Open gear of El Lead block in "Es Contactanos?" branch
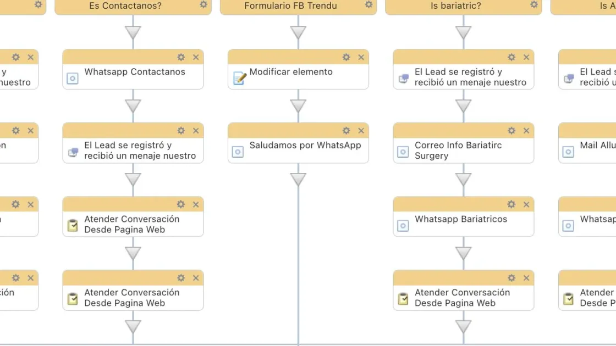Screen dimensions: 616x346 click(x=181, y=131)
